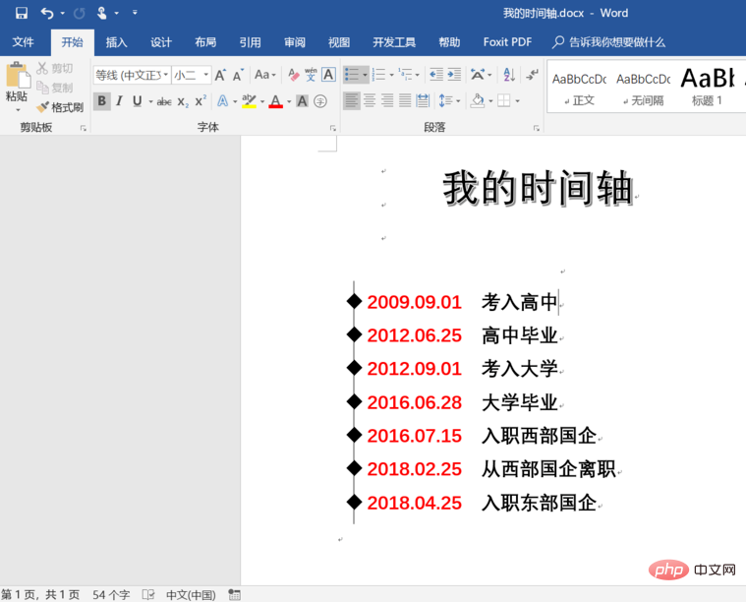This screenshot has height=602, width=746.
Task: Switch to the 设计 ribbon tab
Action: point(161,42)
